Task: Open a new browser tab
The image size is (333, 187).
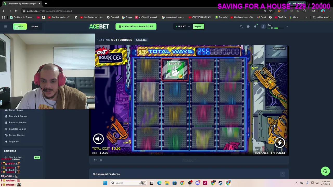Action: click(x=46, y=4)
